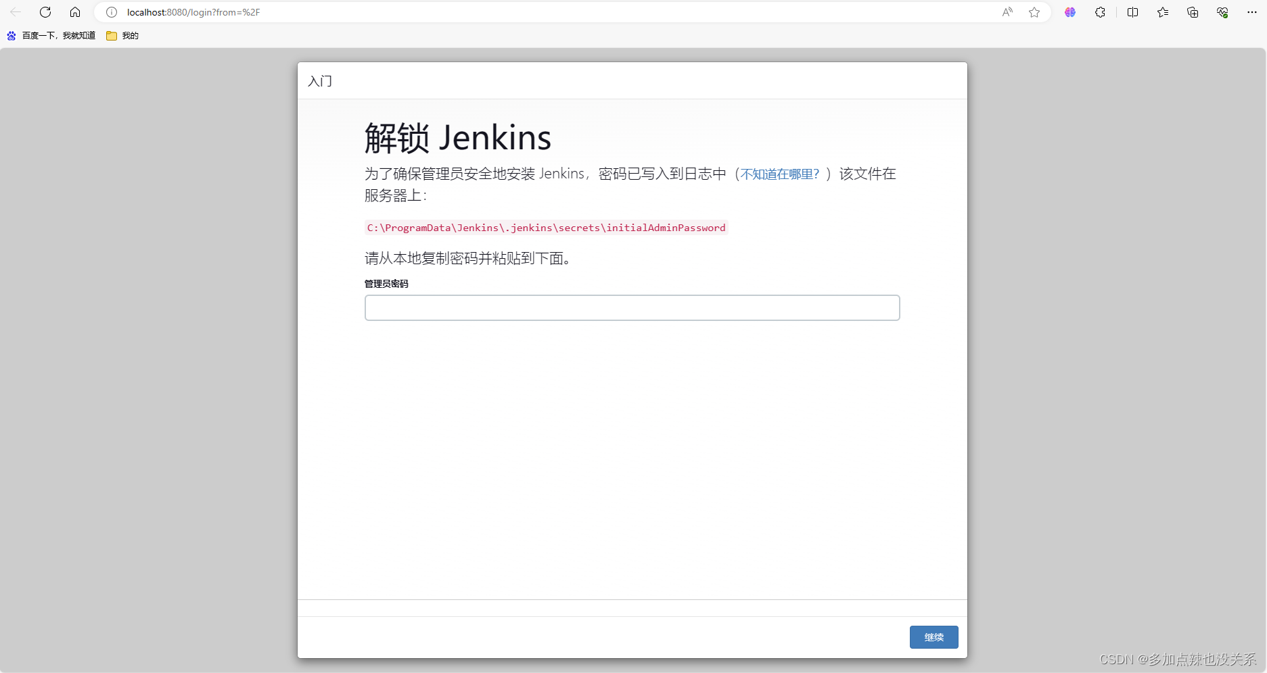Expand the 我的 bookmarks folder
The width and height of the screenshot is (1267, 673).
[x=122, y=36]
